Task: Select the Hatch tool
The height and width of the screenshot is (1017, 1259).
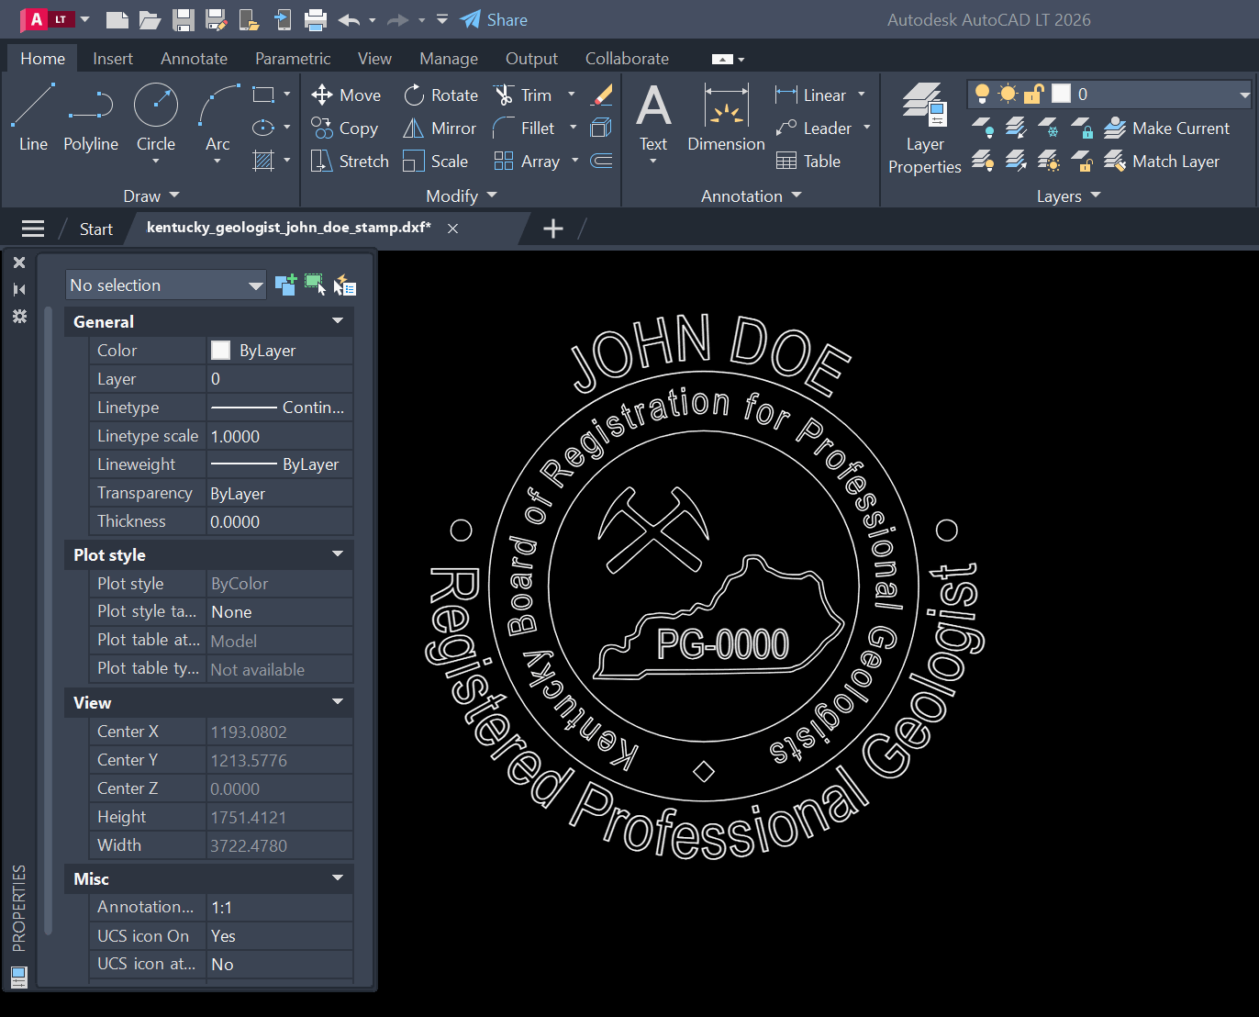Action: [x=263, y=161]
